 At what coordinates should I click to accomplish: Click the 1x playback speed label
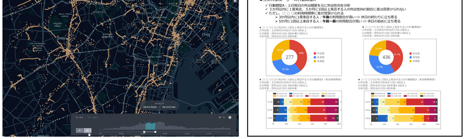tap(224, 117)
